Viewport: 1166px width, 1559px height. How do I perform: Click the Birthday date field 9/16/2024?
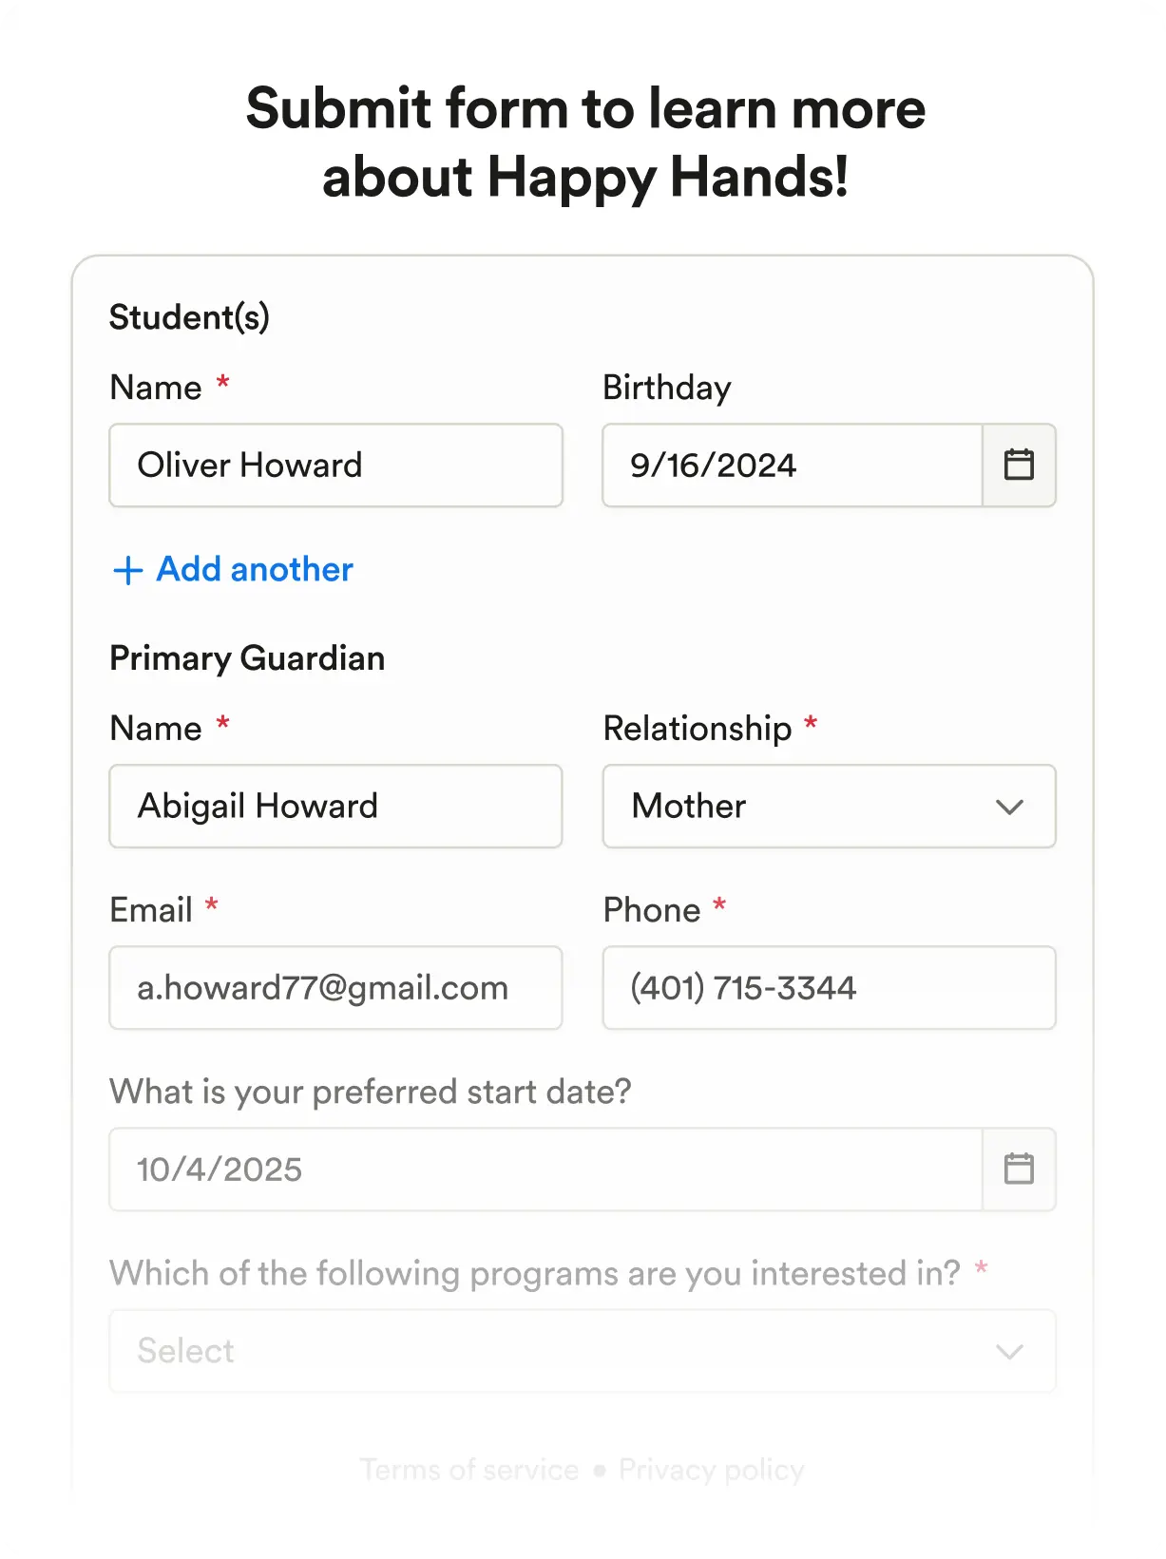792,466
